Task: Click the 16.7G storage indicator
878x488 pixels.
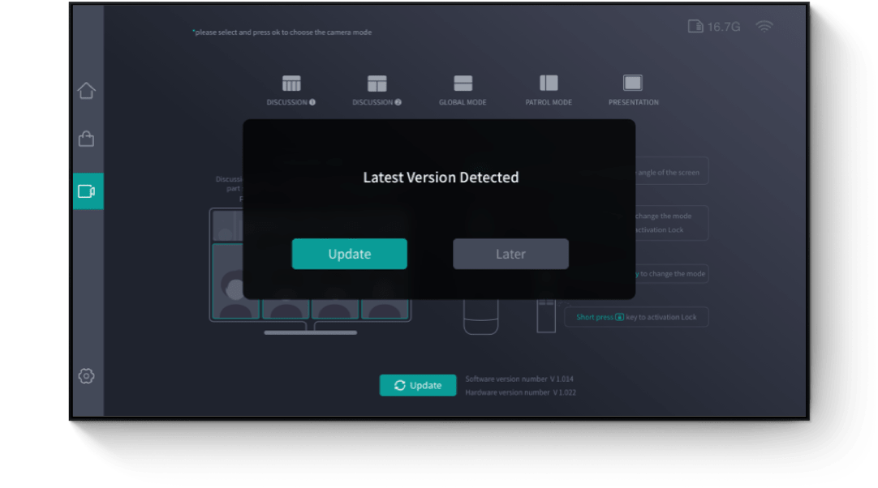Action: (x=714, y=27)
